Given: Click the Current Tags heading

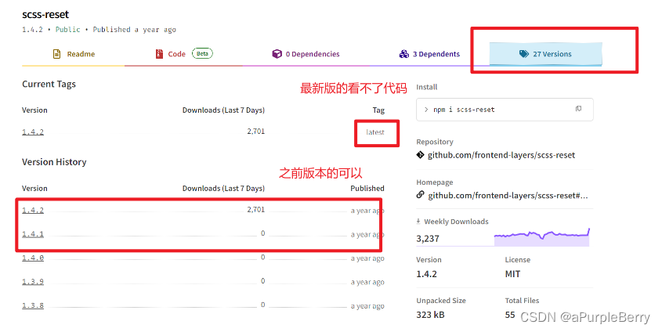Looking at the screenshot, I should [49, 84].
